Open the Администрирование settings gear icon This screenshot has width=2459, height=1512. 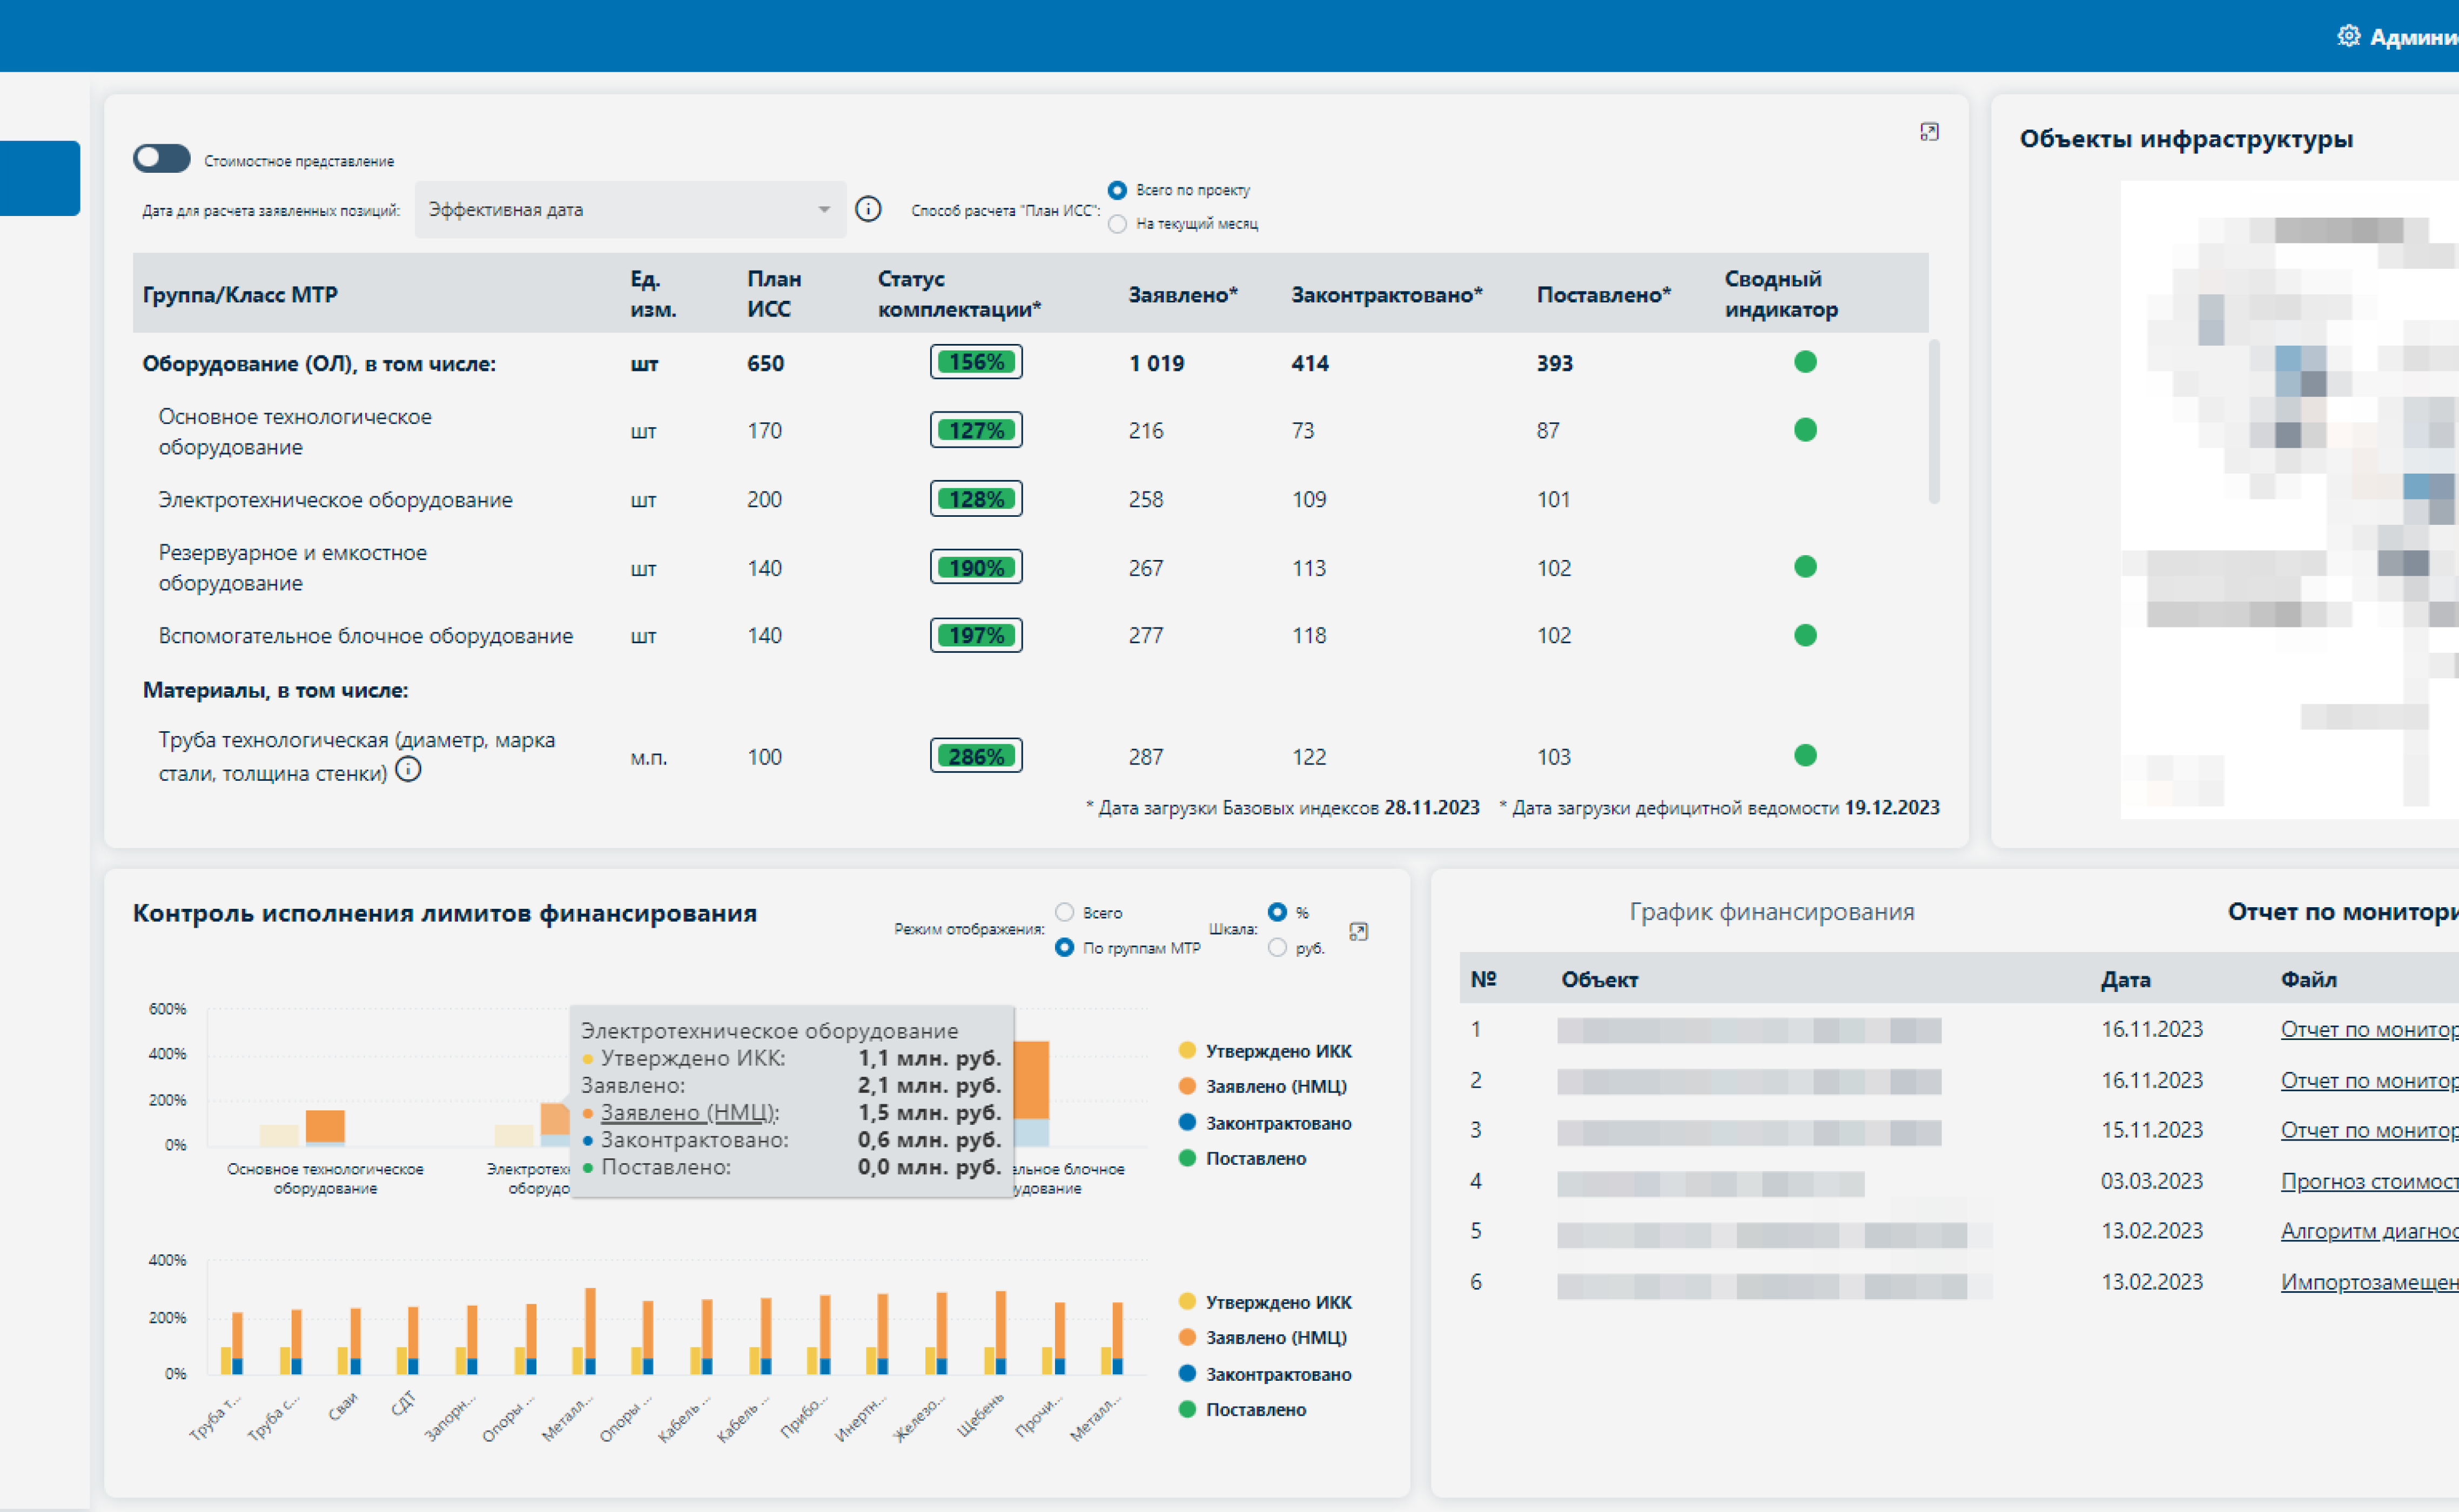pyautogui.click(x=2347, y=36)
